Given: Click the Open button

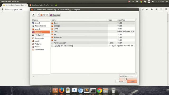Looking at the screenshot, I should [x=132, y=82].
